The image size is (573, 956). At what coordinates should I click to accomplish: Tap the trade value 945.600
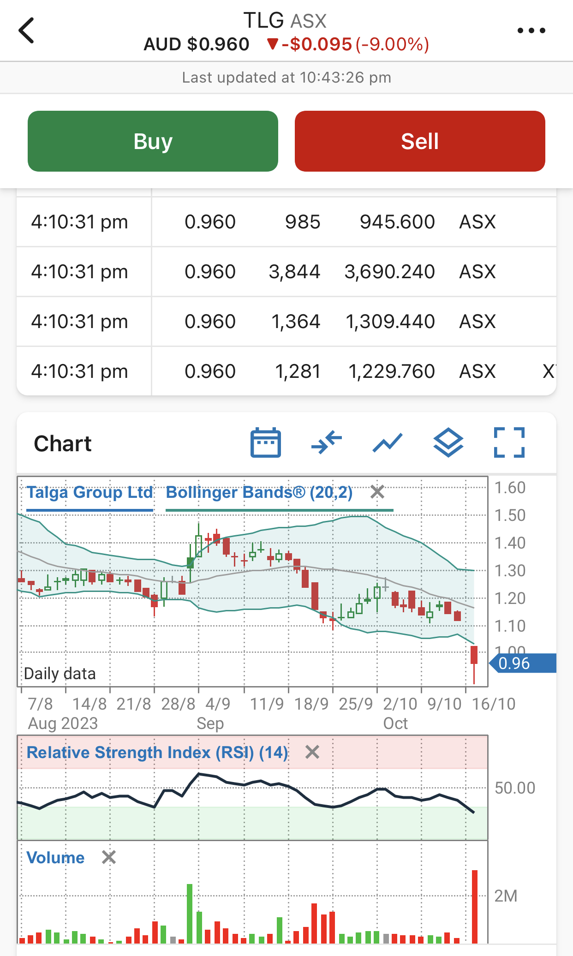click(397, 222)
